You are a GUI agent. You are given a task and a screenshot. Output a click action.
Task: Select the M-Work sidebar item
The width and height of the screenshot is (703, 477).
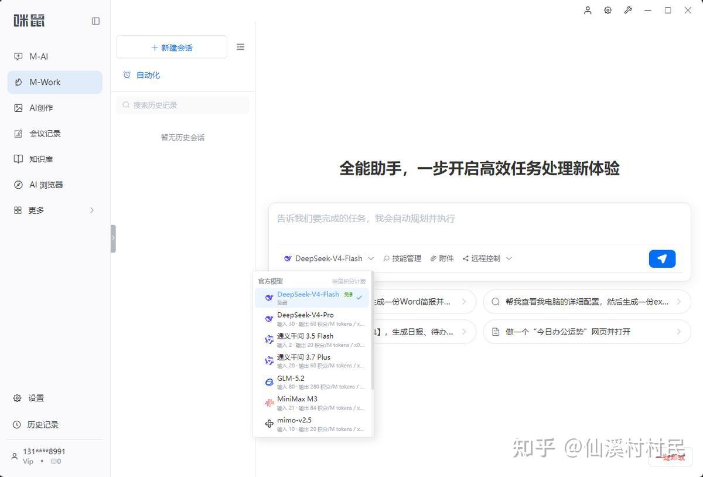[x=54, y=82]
